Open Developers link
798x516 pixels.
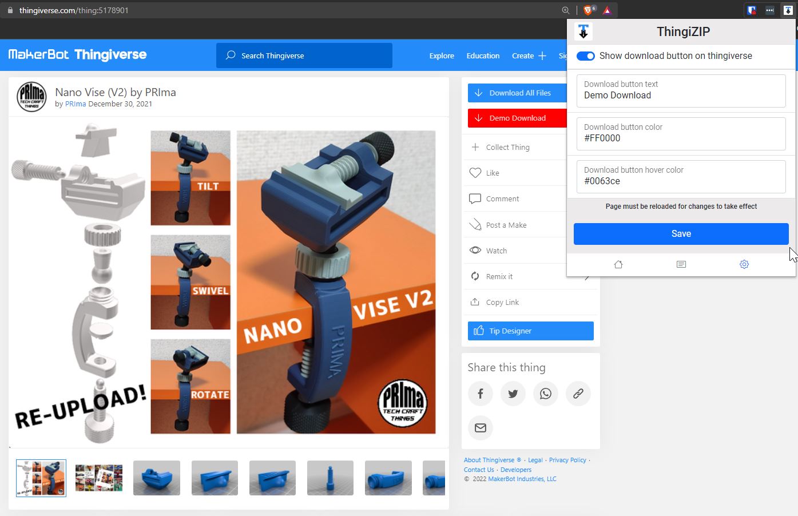click(x=516, y=470)
